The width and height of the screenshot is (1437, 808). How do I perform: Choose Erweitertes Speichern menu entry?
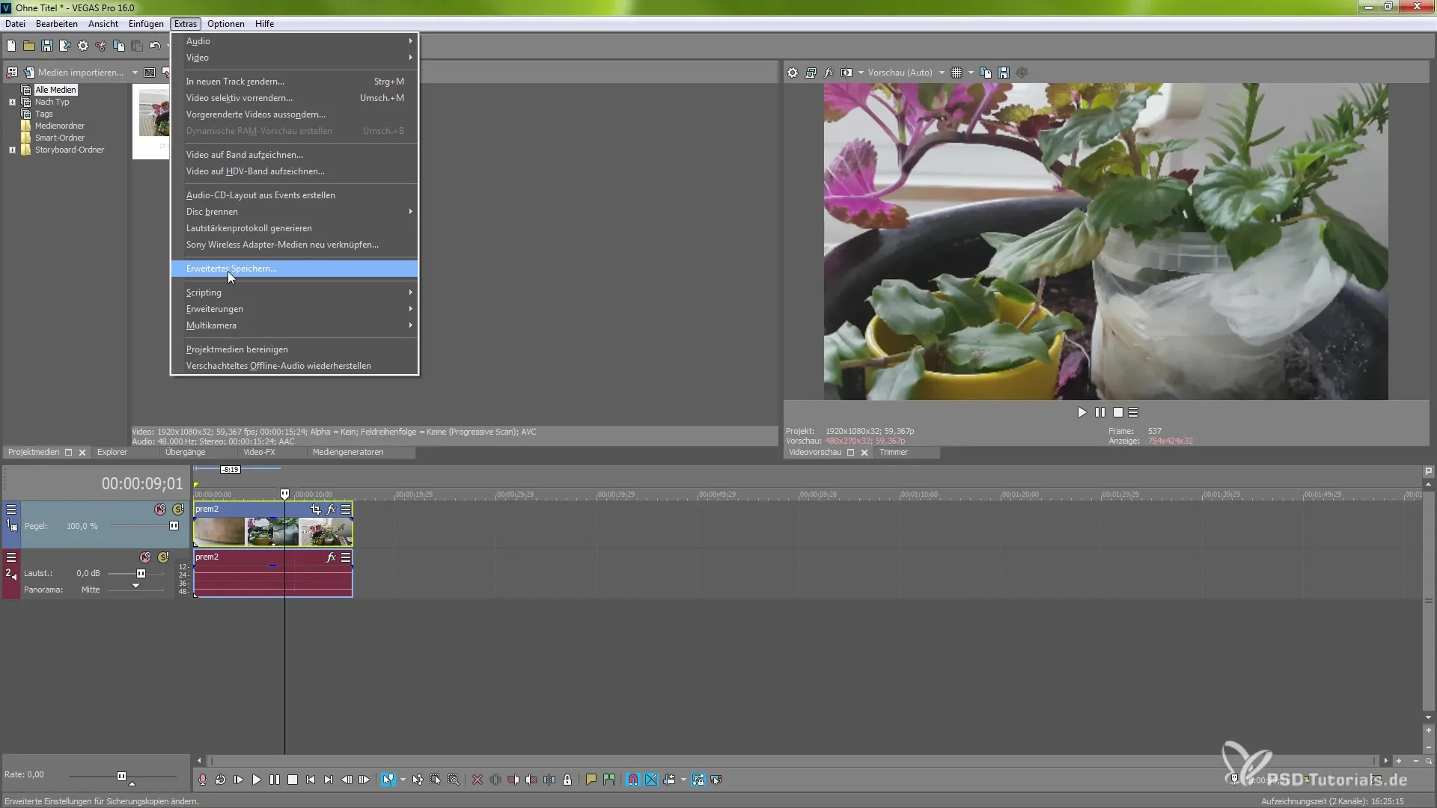pos(294,269)
